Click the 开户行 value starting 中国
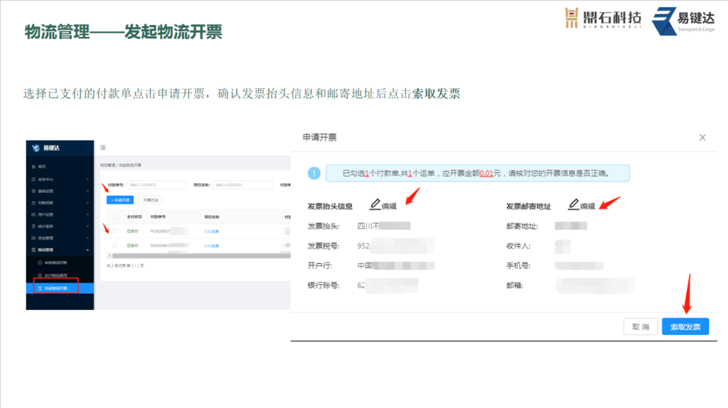This screenshot has height=408, width=728. (395, 265)
